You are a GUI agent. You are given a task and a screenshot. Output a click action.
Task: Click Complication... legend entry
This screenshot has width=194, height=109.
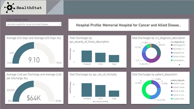click(178, 61)
